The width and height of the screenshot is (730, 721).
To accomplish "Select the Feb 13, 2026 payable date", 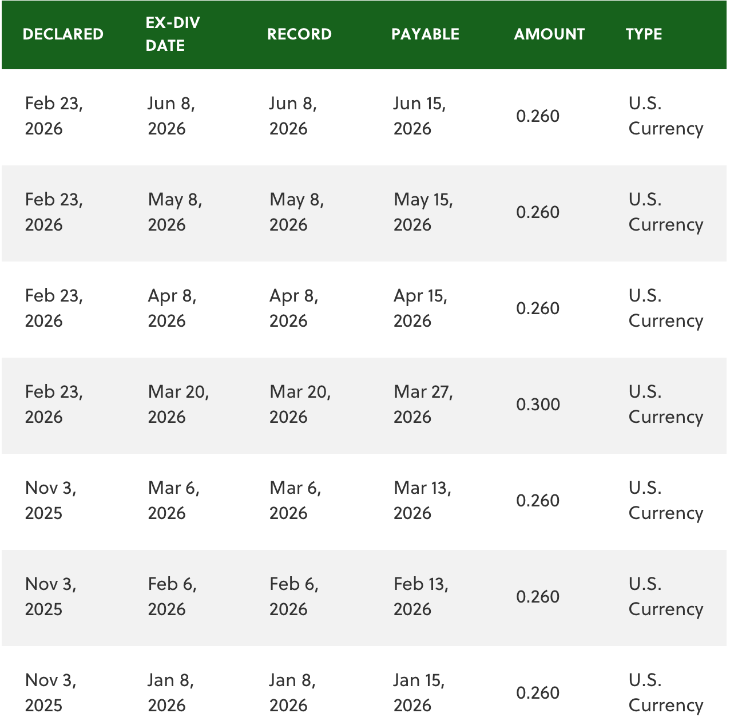I will (x=420, y=597).
